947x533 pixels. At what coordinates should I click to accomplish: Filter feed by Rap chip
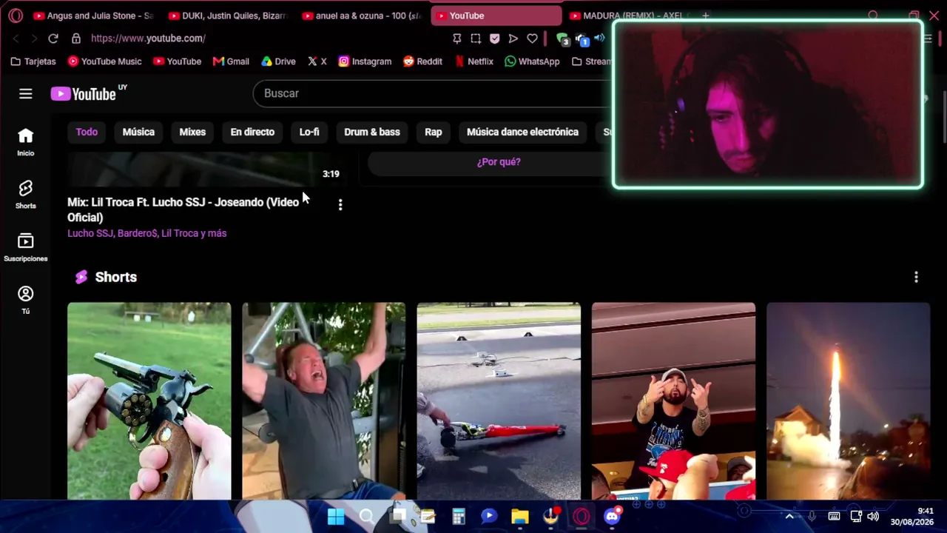pyautogui.click(x=434, y=132)
